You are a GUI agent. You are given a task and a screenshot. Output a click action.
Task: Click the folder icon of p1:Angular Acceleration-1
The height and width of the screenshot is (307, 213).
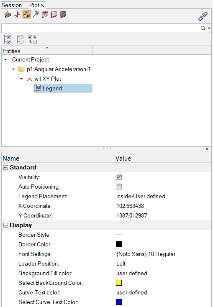(21, 69)
